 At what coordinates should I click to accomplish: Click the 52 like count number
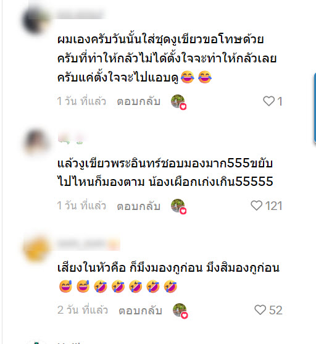tap(276, 310)
